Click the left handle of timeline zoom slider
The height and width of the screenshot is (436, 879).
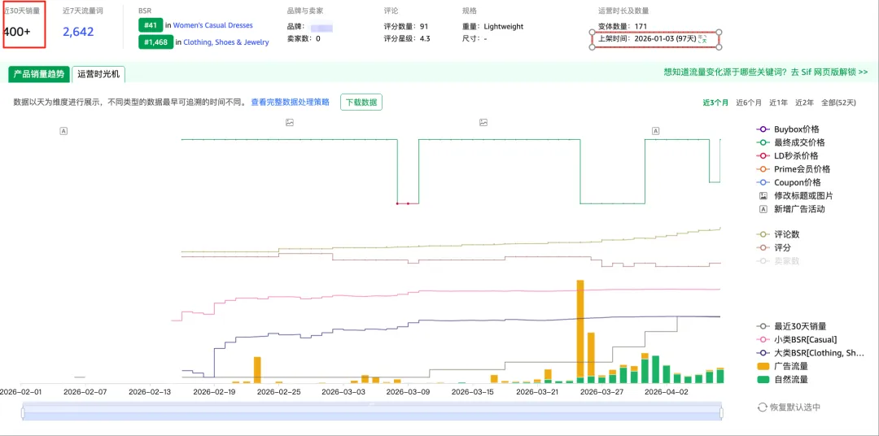[23, 414]
